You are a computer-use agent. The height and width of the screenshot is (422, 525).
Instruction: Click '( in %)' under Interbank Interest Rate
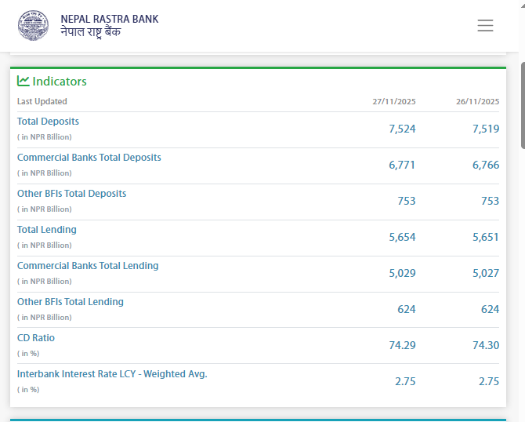(x=28, y=390)
